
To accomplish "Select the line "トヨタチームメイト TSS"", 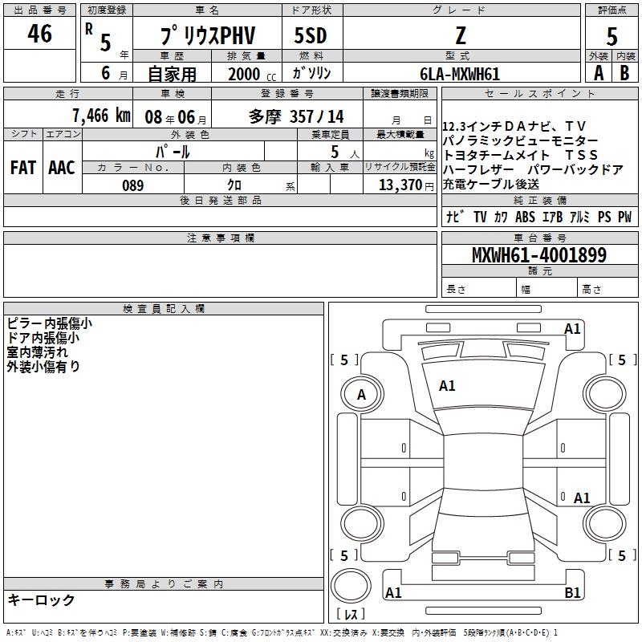I will (x=520, y=155).
